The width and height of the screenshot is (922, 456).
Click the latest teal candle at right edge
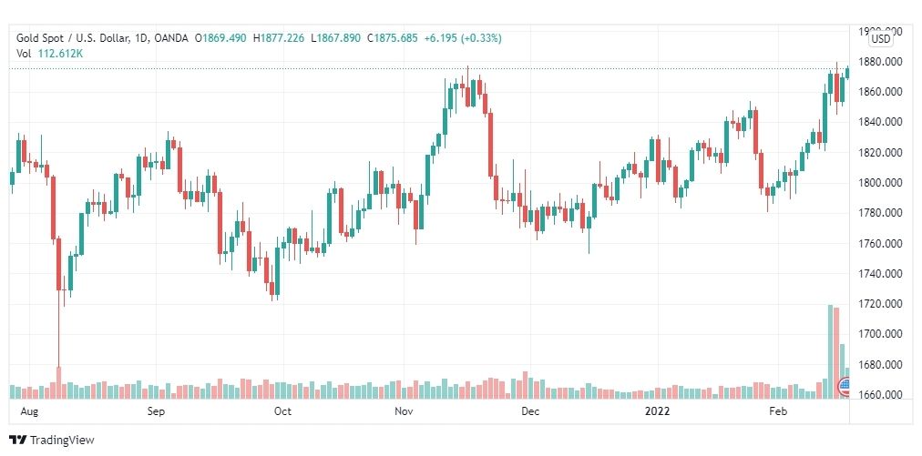(847, 72)
